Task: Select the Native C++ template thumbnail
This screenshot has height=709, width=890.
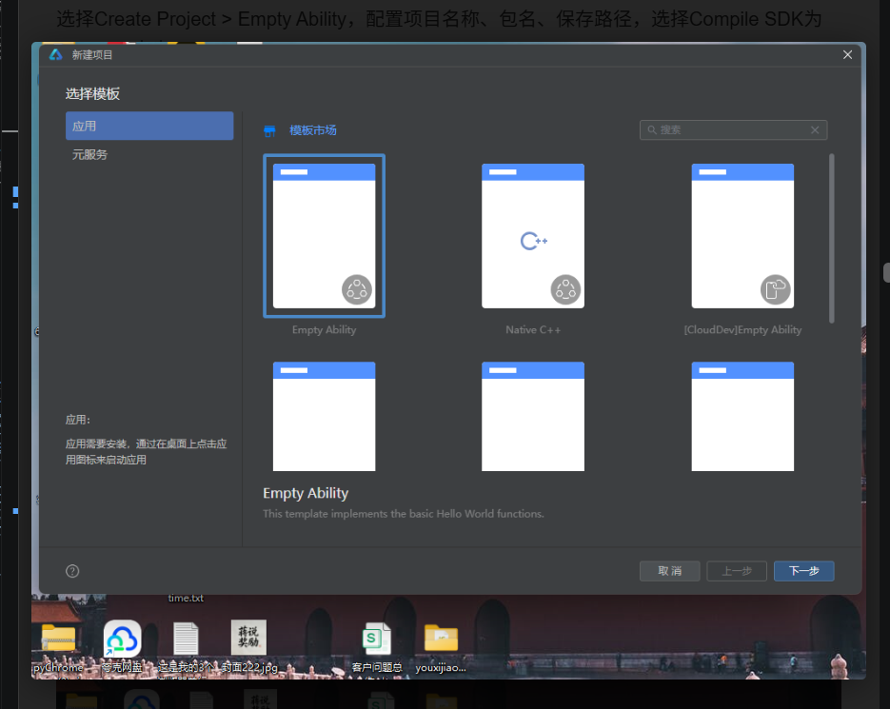Action: (533, 236)
